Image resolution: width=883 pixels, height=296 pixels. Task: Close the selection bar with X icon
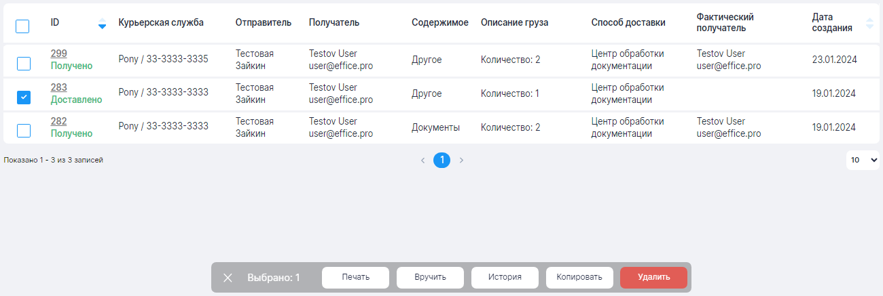(x=228, y=278)
